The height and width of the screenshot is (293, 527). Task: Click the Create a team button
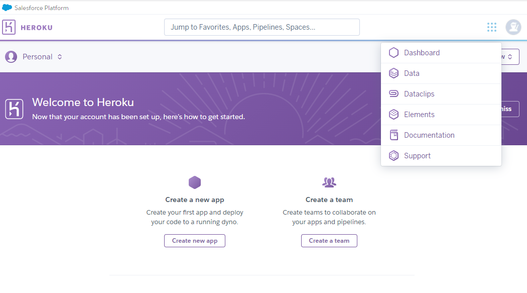[329, 241]
